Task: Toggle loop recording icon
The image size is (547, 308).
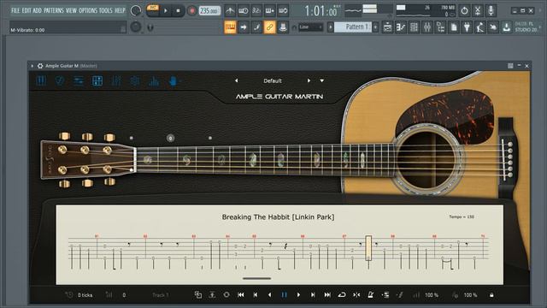Action: [x=283, y=11]
